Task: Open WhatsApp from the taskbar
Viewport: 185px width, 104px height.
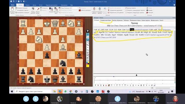Action: pyautogui.click(x=65, y=91)
